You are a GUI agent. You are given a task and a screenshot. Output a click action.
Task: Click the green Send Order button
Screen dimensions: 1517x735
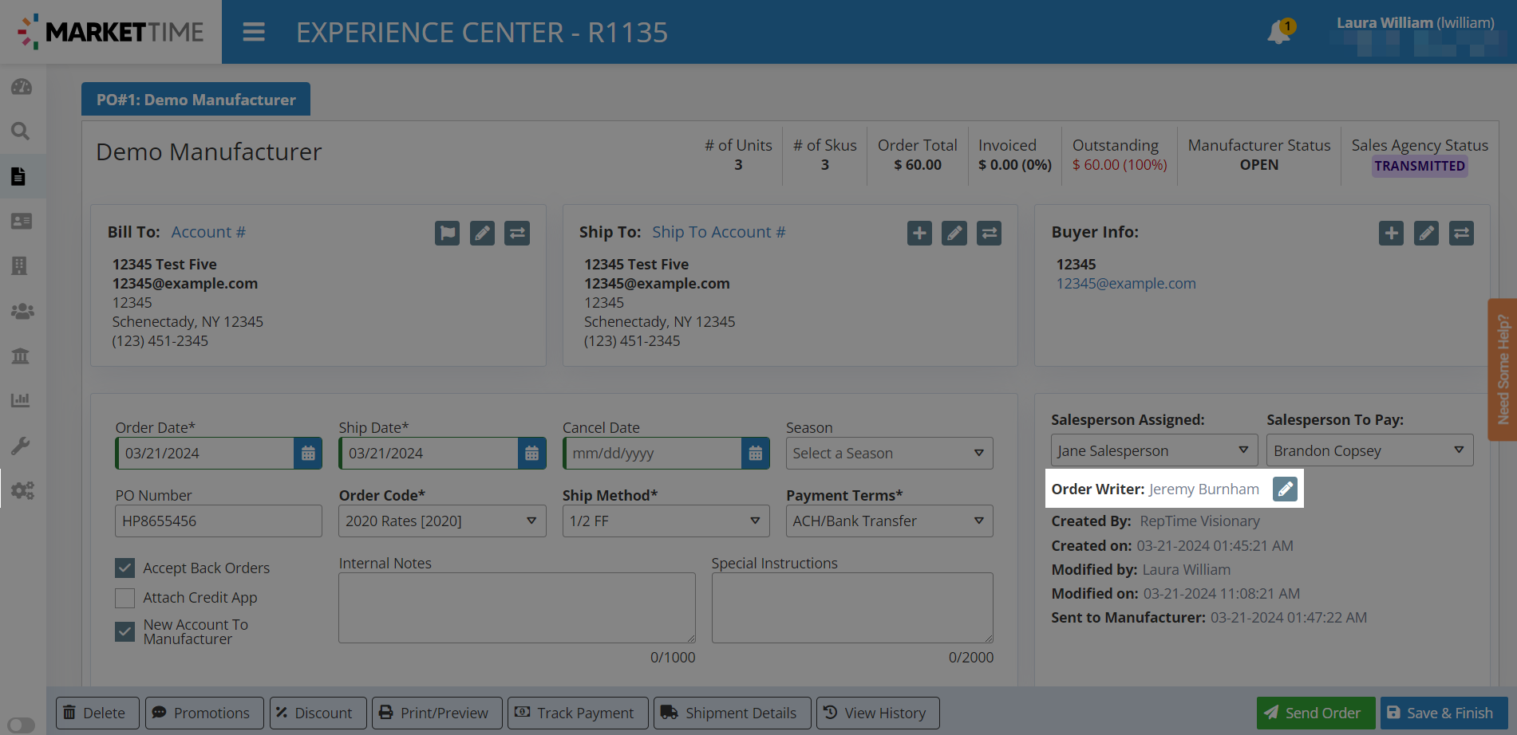point(1314,713)
